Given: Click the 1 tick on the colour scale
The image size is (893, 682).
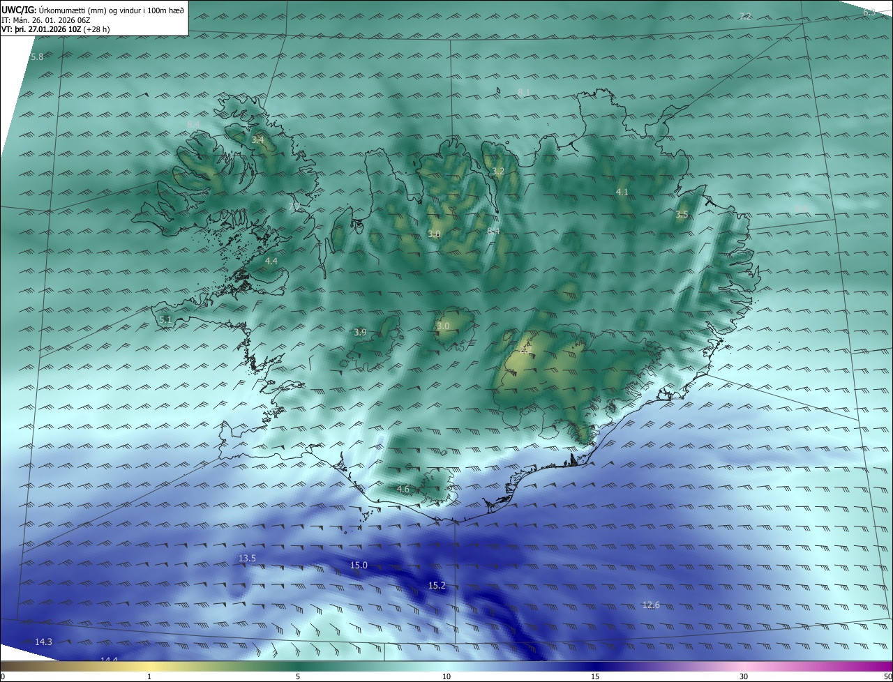Looking at the screenshot, I should point(149,676).
